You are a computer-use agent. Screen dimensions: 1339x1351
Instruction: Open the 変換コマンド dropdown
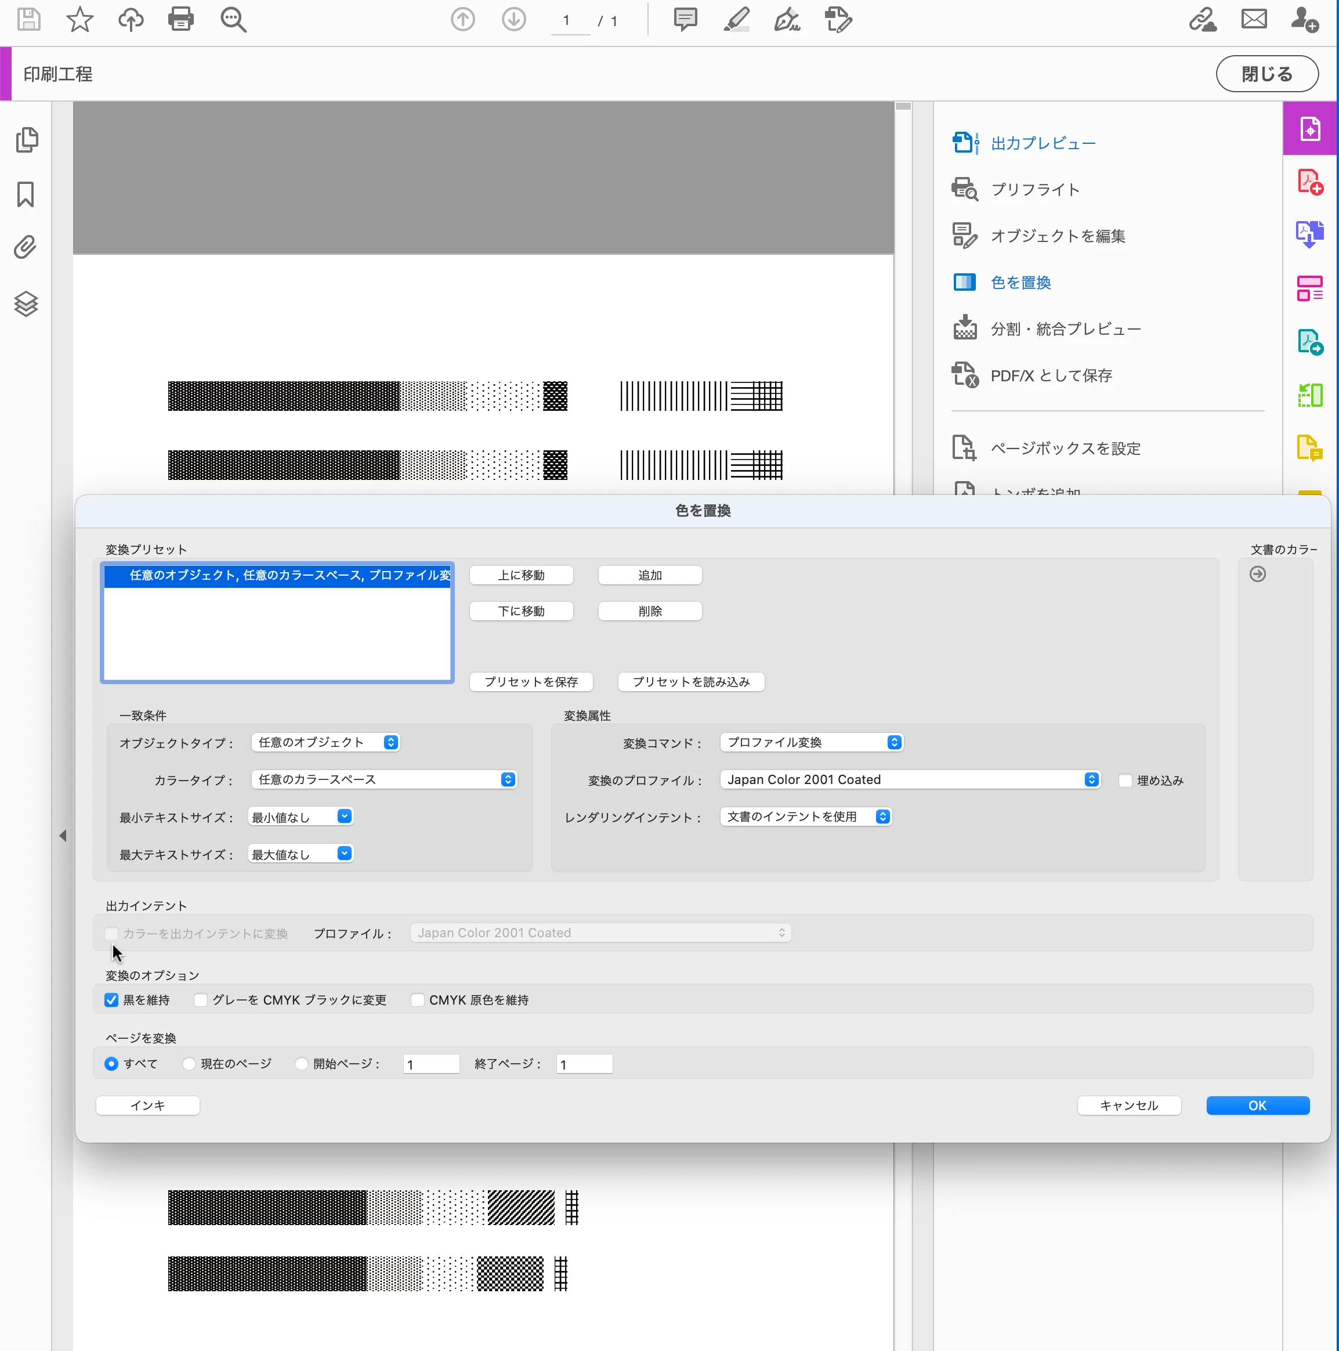(812, 742)
